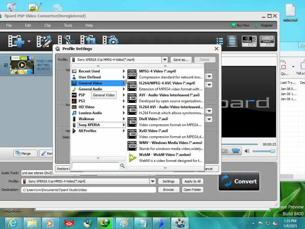The image size is (305, 229).
Task: Select Recent Used category
Action: tap(98, 71)
